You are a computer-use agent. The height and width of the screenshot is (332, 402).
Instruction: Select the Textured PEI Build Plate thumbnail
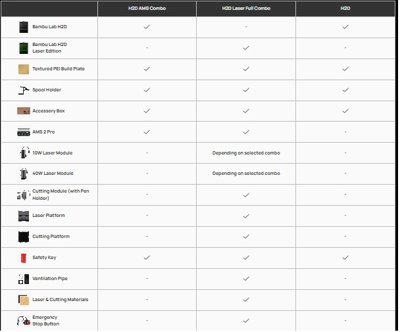tap(24, 69)
